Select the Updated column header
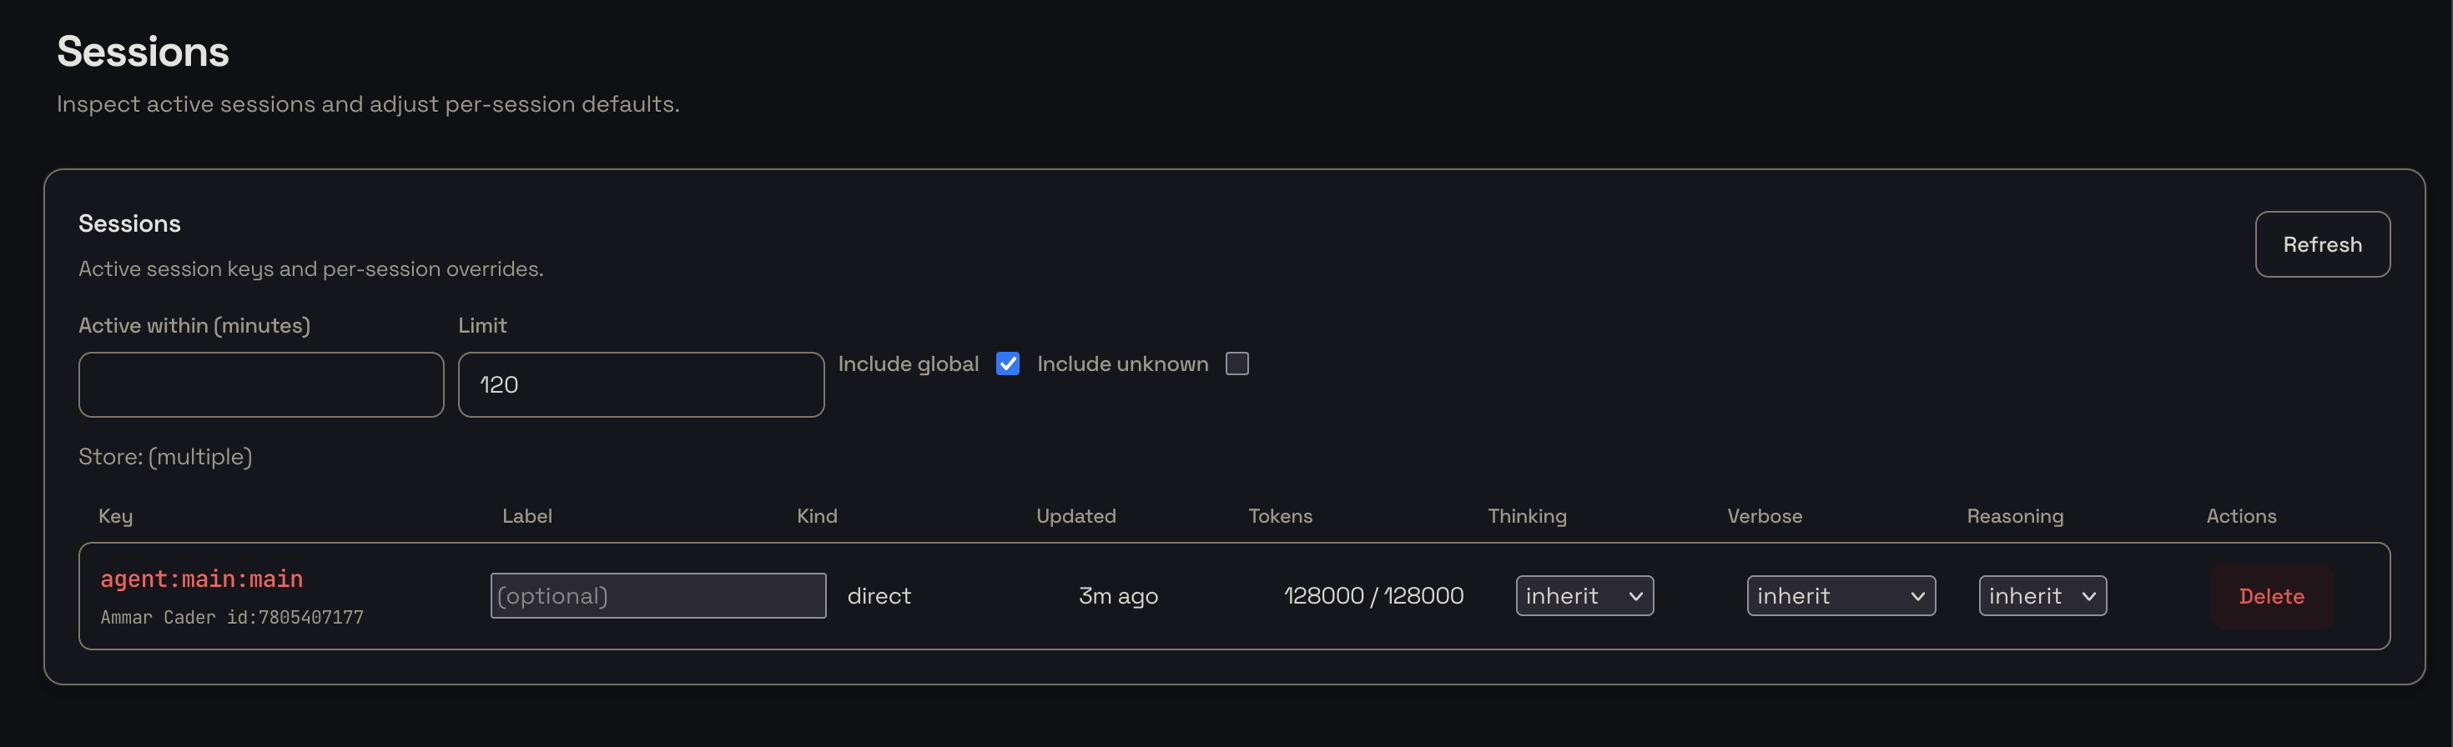Image resolution: width=2453 pixels, height=747 pixels. pos(1075,516)
